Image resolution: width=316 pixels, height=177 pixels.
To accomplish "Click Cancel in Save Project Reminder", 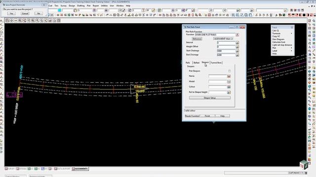I will pos(25,13).
